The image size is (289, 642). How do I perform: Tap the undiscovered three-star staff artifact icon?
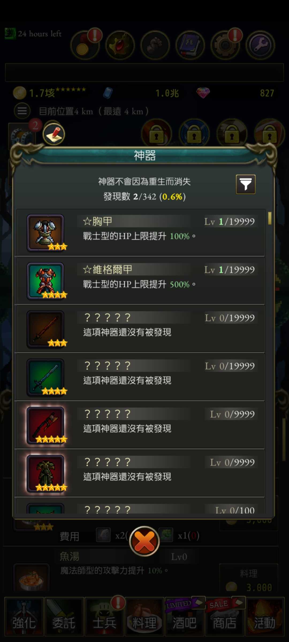[x=45, y=329]
